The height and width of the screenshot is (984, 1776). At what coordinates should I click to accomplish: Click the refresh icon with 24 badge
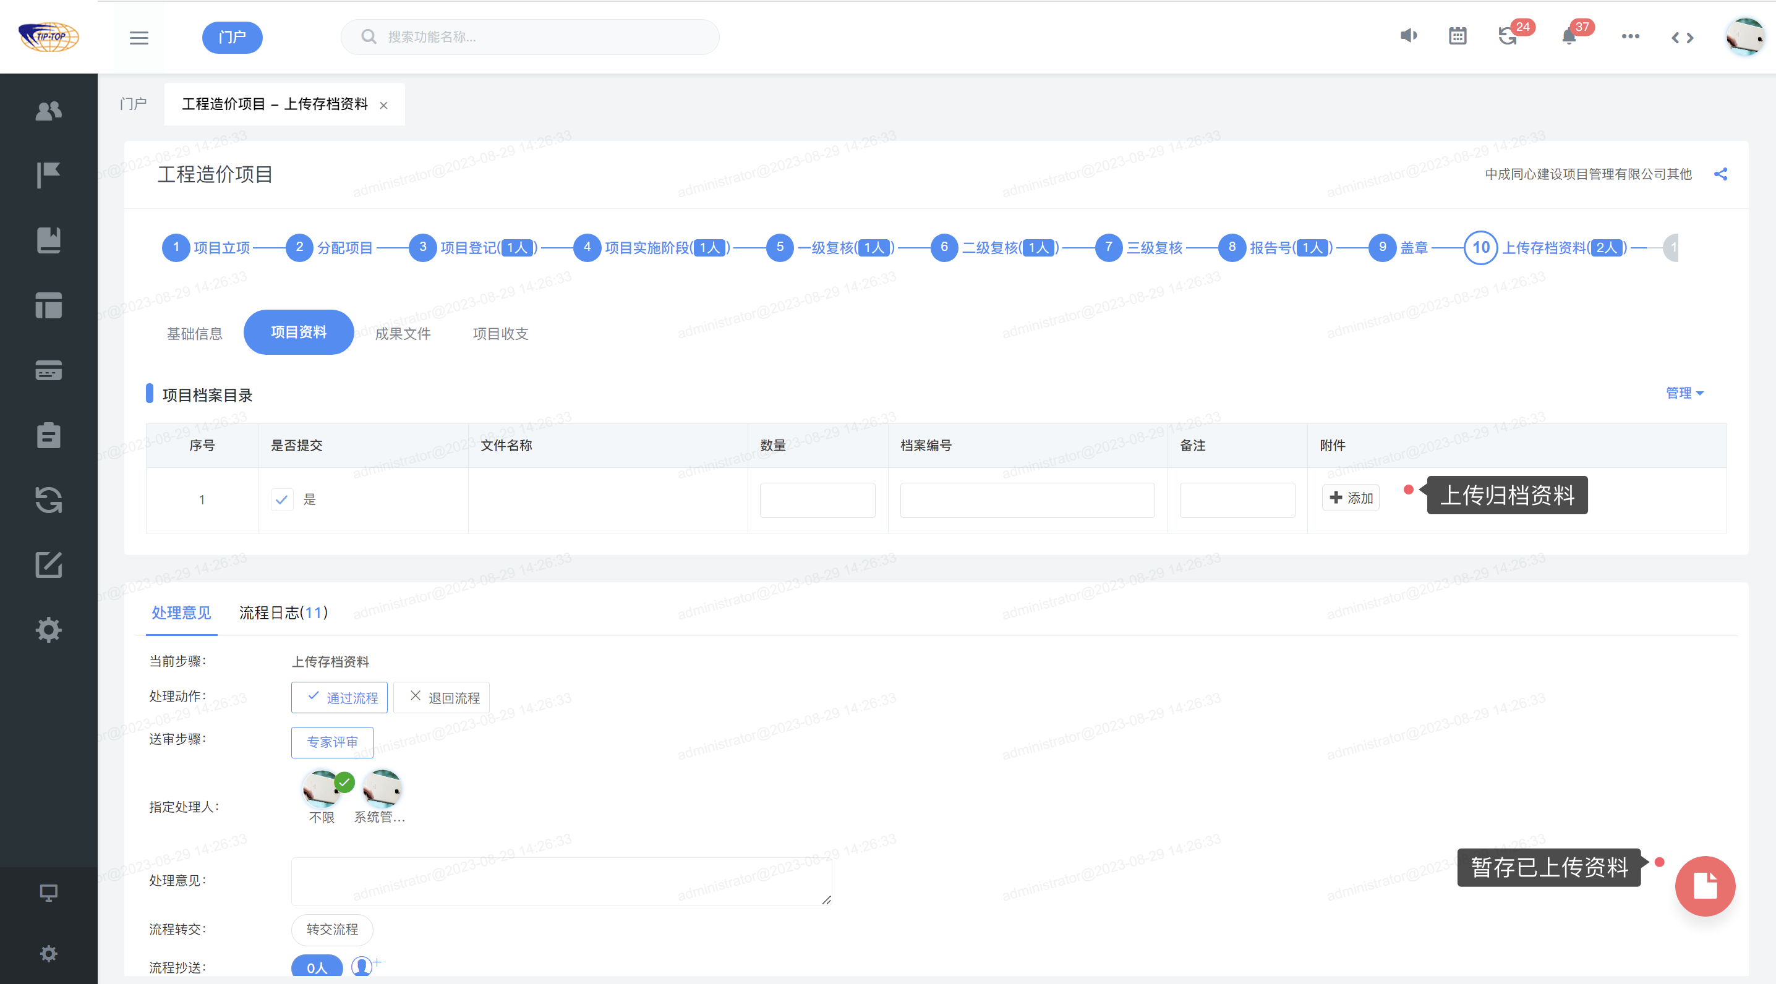click(1508, 36)
